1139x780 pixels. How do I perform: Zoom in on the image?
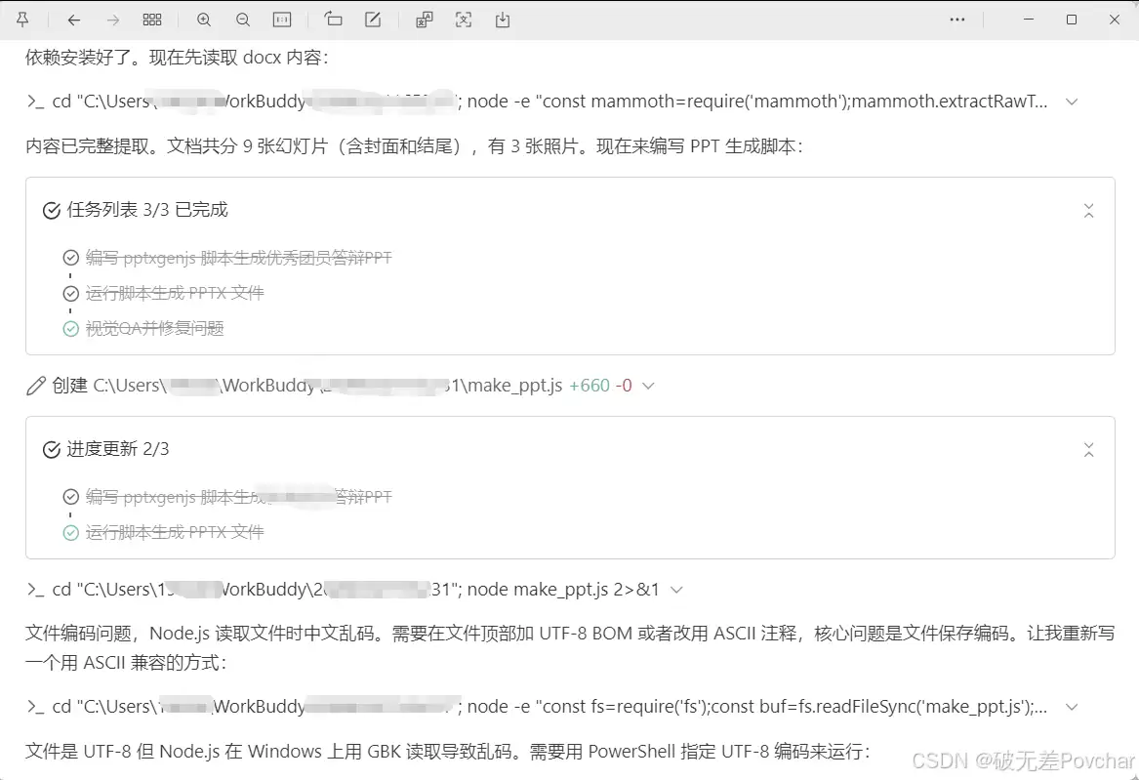[x=204, y=20]
